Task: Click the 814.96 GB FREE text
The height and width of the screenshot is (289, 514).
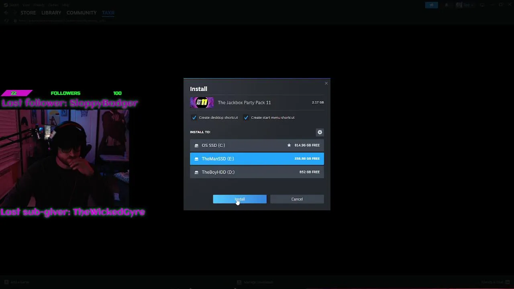Action: [307, 145]
